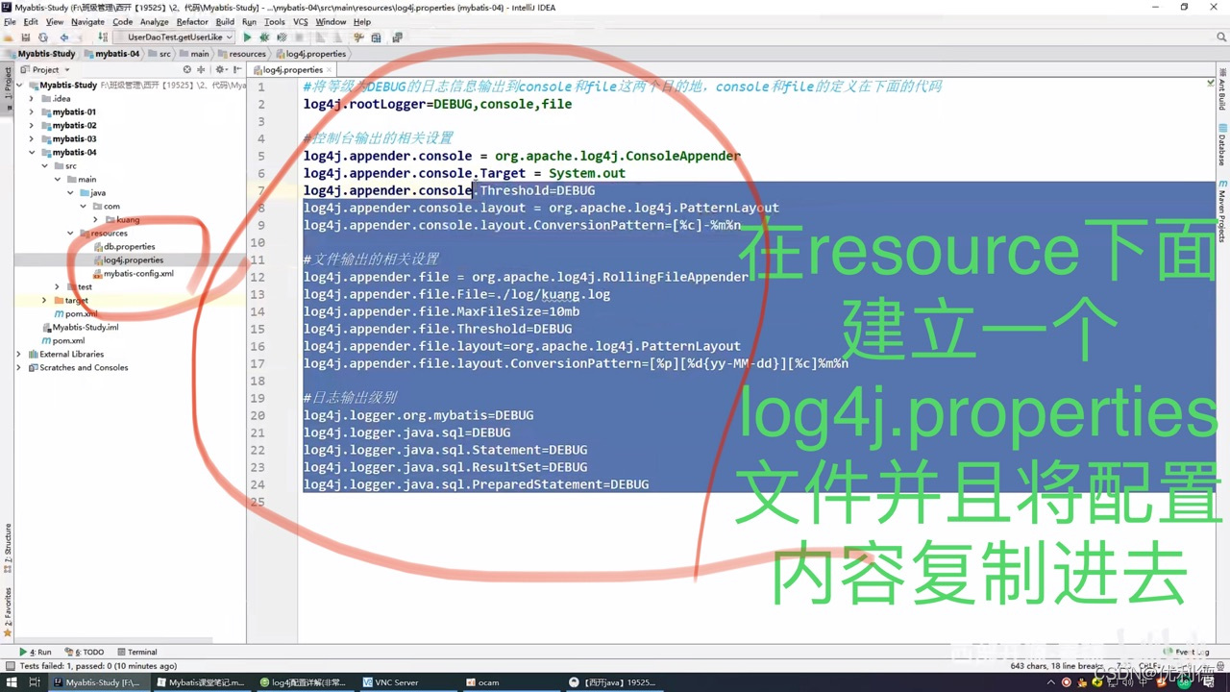Collapse the mybatis-04 module
The height and width of the screenshot is (692, 1230).
pos(32,152)
